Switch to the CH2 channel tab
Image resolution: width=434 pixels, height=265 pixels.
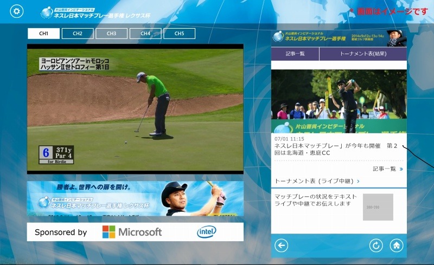(x=78, y=34)
